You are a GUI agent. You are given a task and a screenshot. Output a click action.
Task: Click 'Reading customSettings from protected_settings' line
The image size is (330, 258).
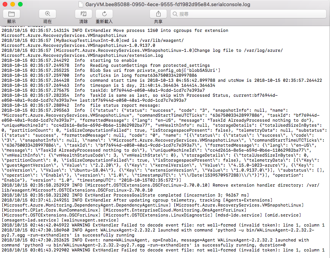[106, 65]
